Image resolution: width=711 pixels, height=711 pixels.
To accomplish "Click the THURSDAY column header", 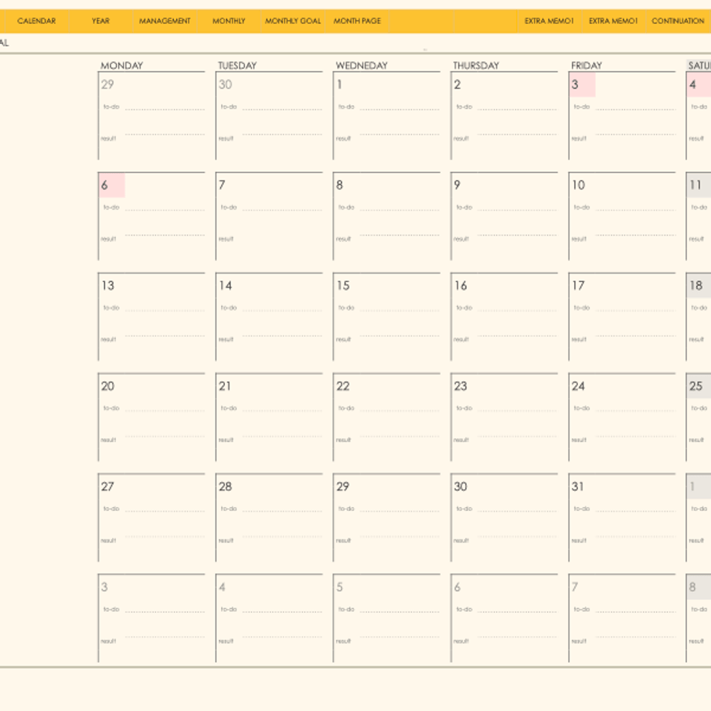I will [x=475, y=65].
